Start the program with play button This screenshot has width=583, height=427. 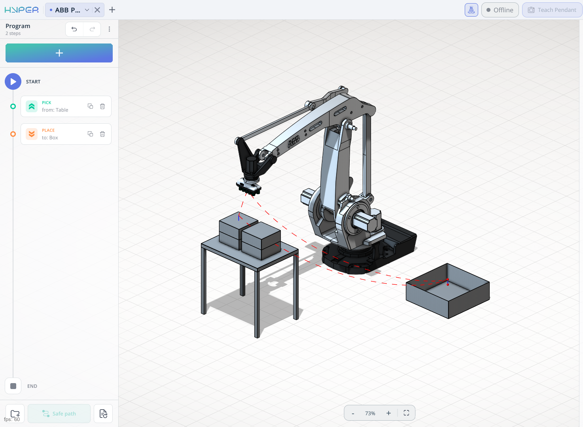pos(13,81)
